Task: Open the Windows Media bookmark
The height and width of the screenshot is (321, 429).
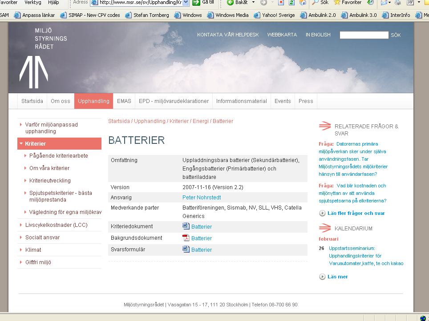Action: pyautogui.click(x=228, y=15)
